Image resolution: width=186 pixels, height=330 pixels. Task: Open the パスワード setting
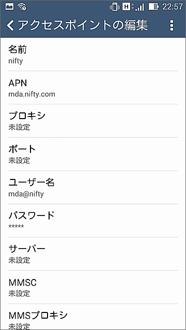click(x=93, y=221)
